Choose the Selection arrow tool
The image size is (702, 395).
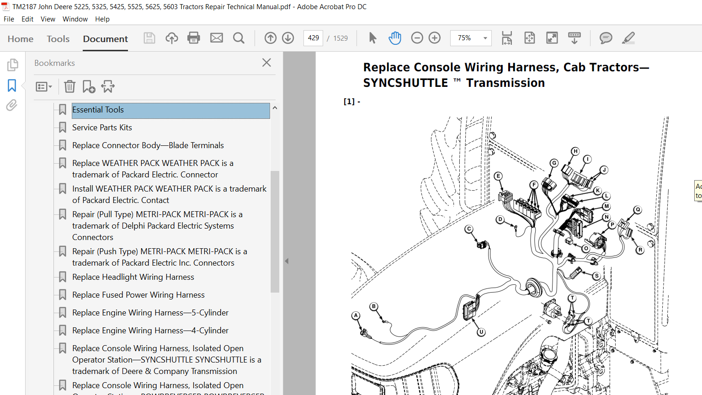(x=372, y=38)
